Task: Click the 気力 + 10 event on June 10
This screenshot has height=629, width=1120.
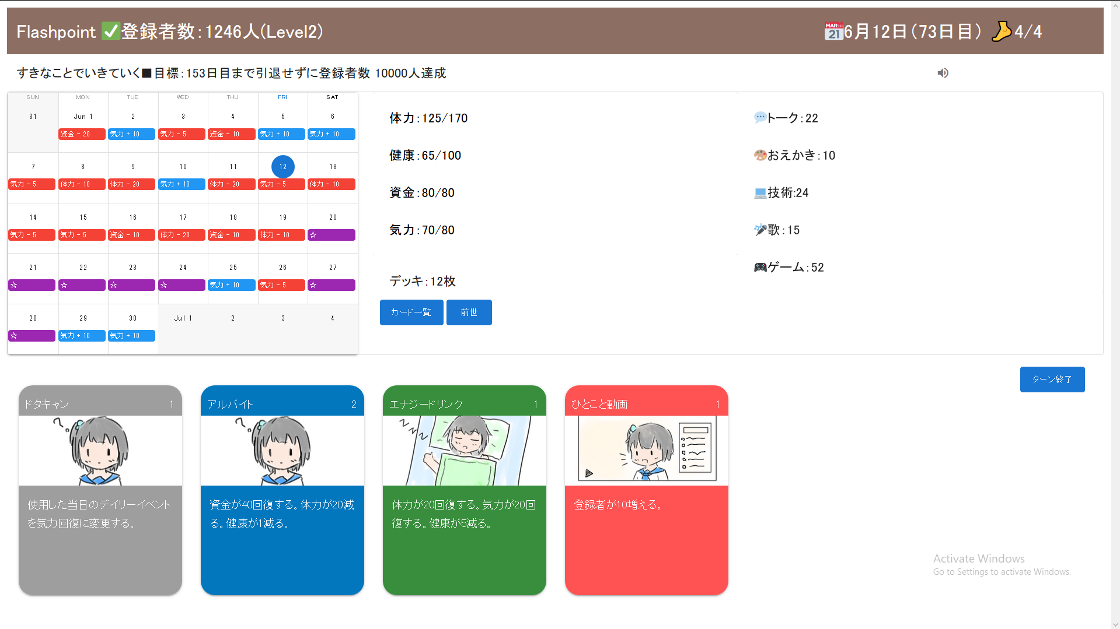Action: [x=182, y=184]
